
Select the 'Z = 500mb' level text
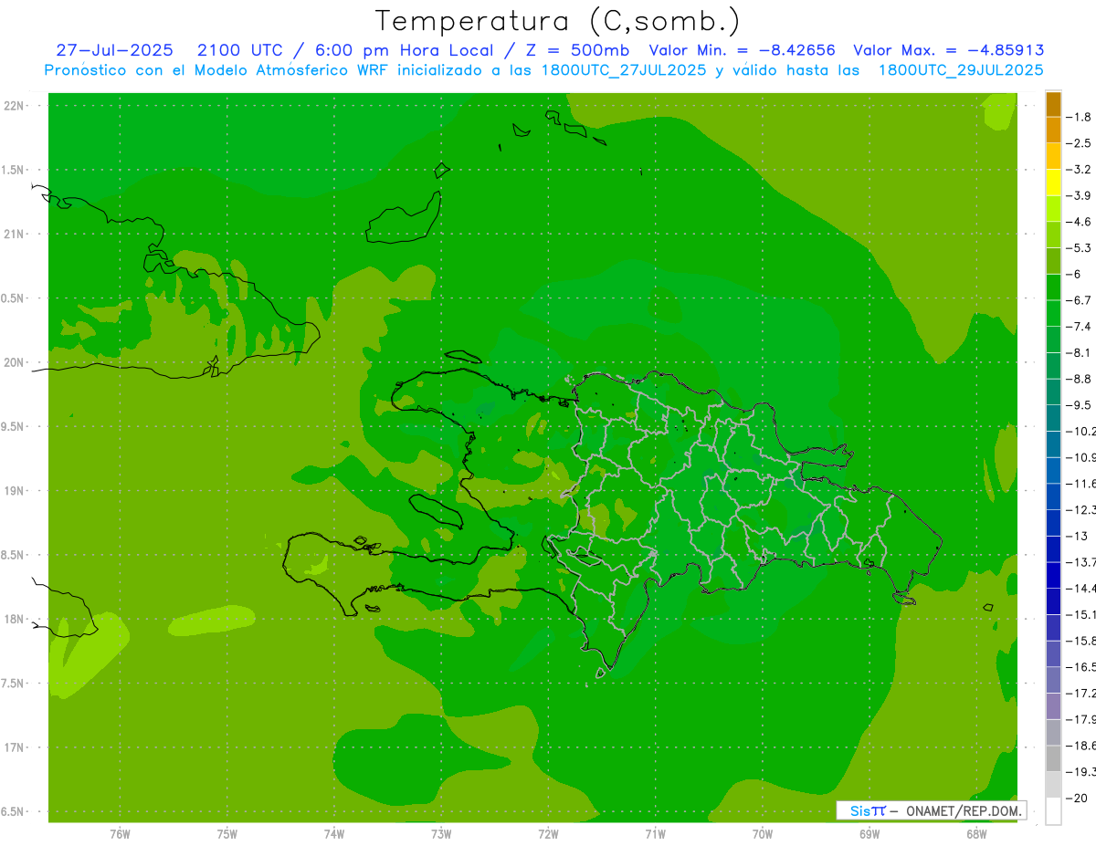tap(573, 51)
